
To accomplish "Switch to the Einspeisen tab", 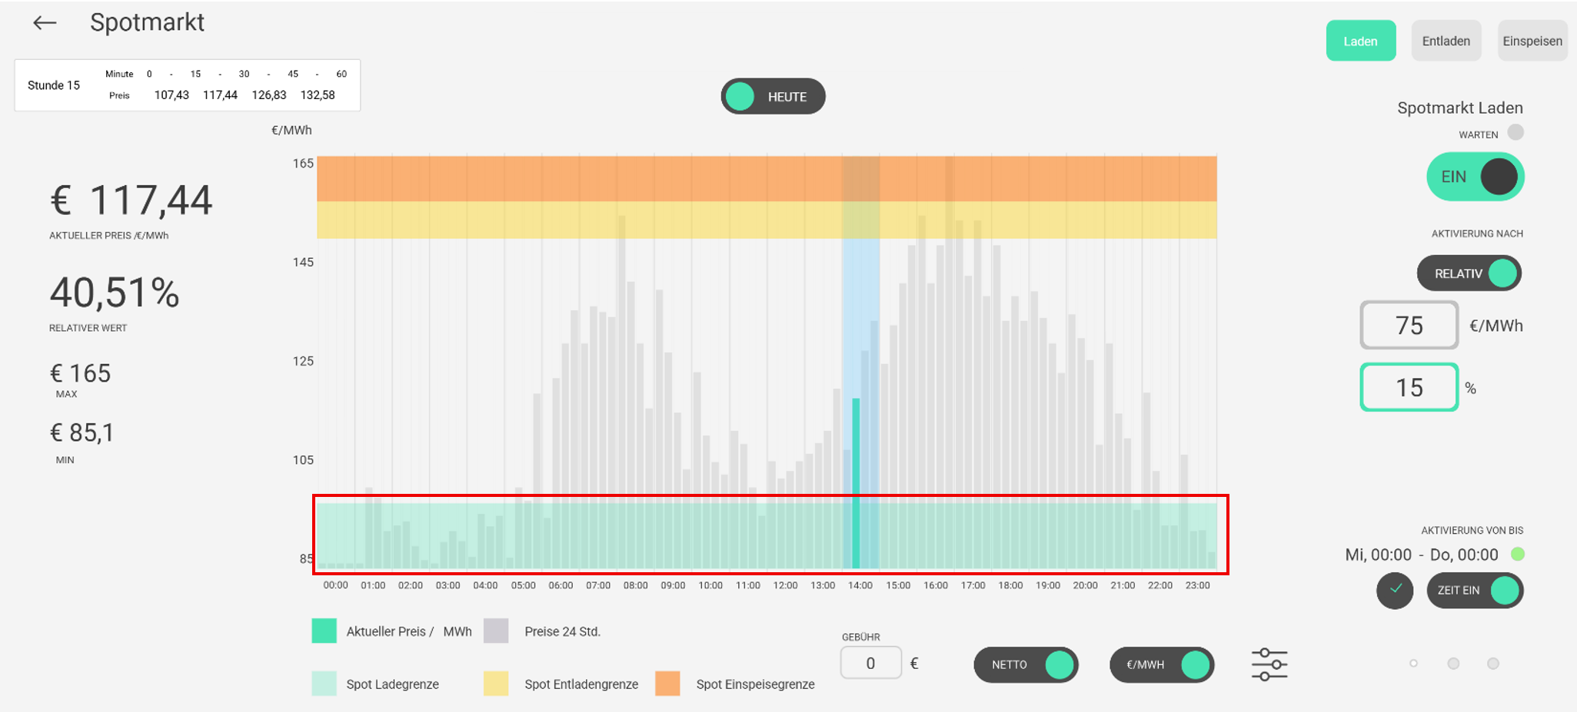I will tap(1532, 41).
